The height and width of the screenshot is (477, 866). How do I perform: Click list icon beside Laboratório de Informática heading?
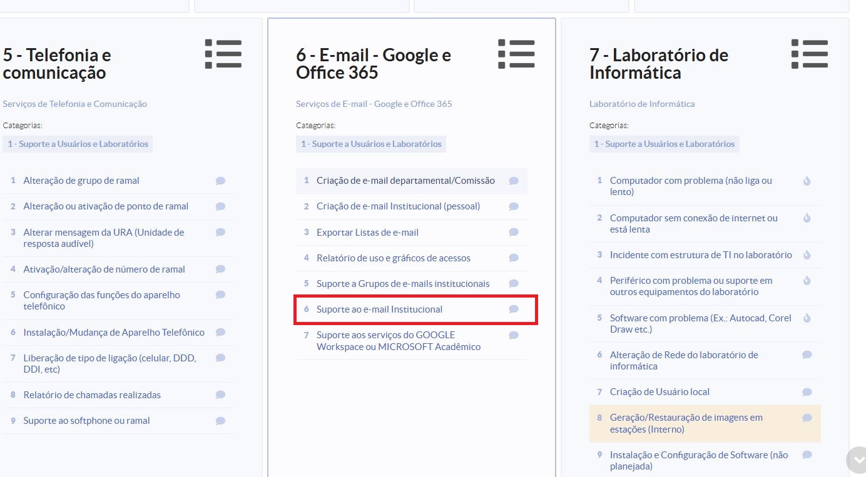(809, 54)
